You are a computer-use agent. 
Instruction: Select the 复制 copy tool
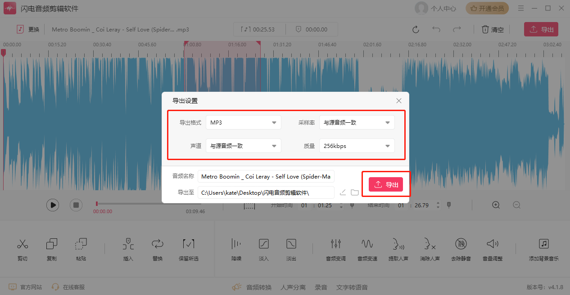coord(52,250)
